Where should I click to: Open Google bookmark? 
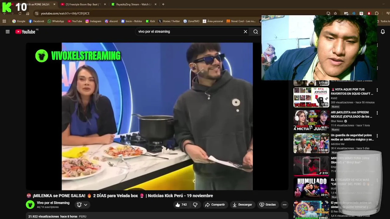[19, 21]
